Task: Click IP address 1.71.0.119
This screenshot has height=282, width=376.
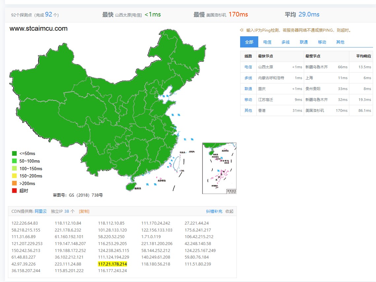Action: pos(151,237)
